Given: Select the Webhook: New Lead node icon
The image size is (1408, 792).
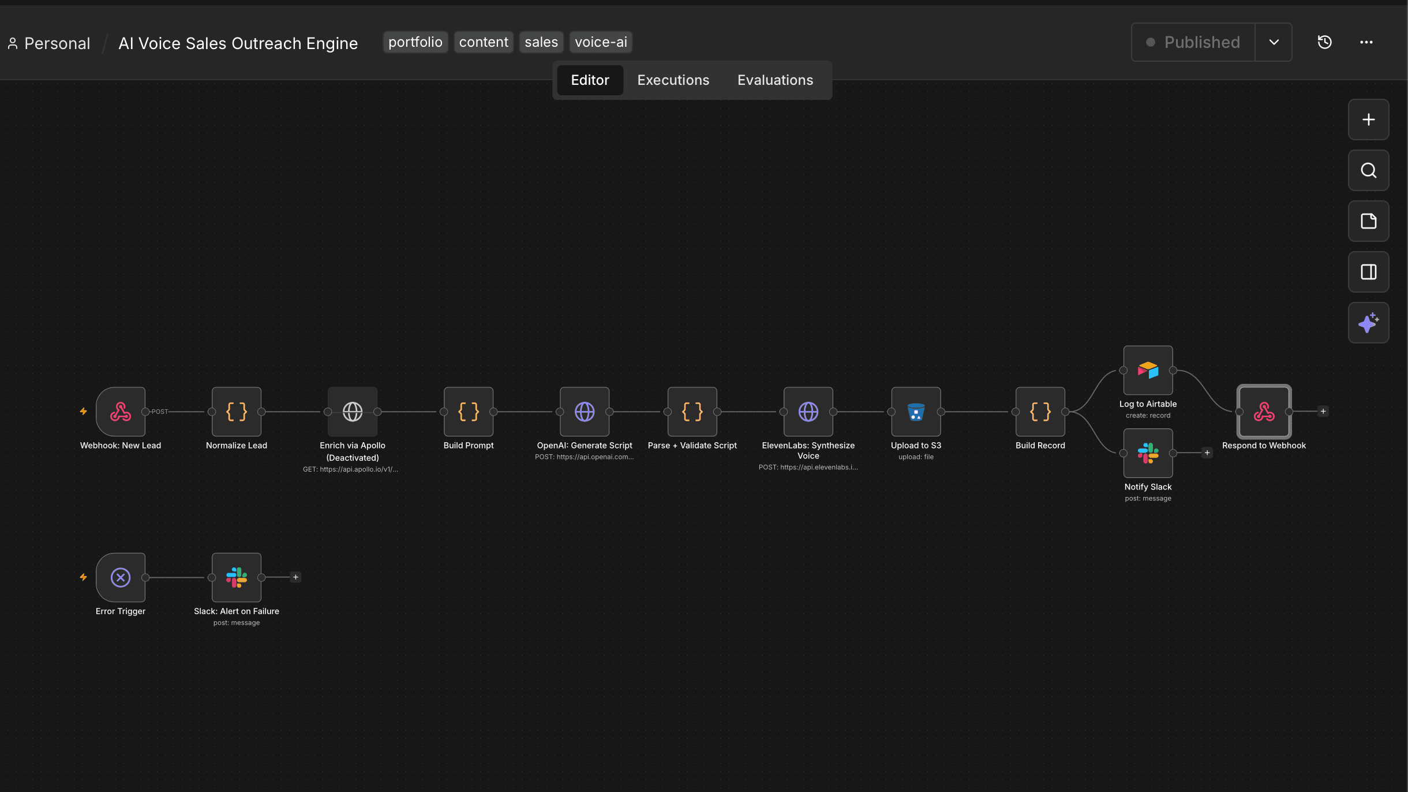Looking at the screenshot, I should tap(121, 412).
